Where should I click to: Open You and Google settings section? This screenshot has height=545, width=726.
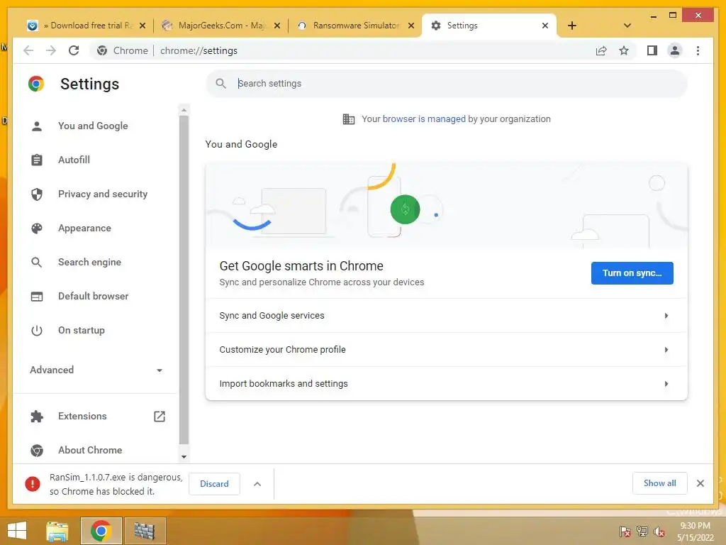(93, 126)
